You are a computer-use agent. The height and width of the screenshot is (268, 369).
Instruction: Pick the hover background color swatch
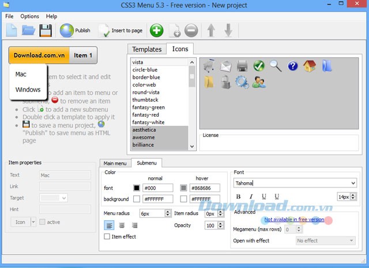coord(183,199)
